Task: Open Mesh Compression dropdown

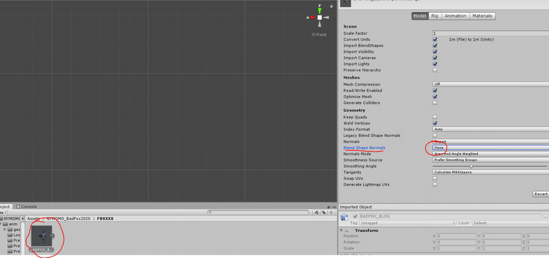Action: tap(490, 84)
